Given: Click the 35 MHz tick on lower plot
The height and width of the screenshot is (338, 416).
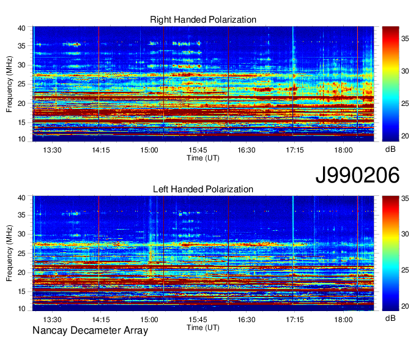Looking at the screenshot, I should [21, 215].
